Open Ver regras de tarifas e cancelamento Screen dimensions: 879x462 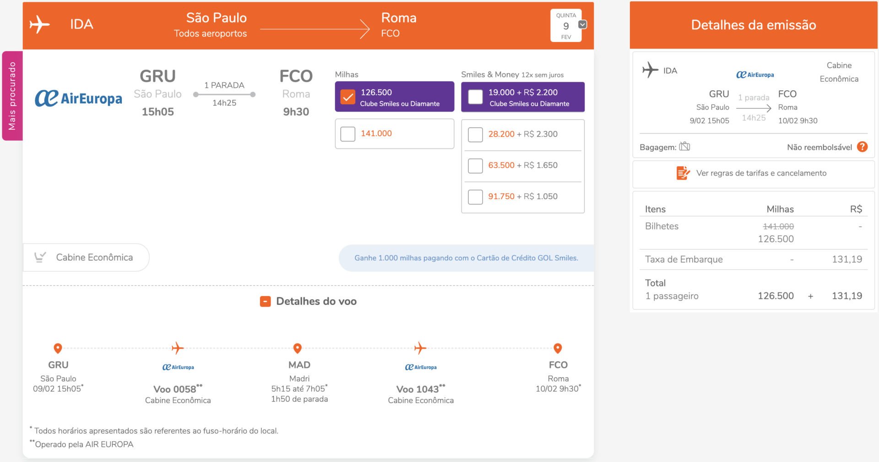754,174
